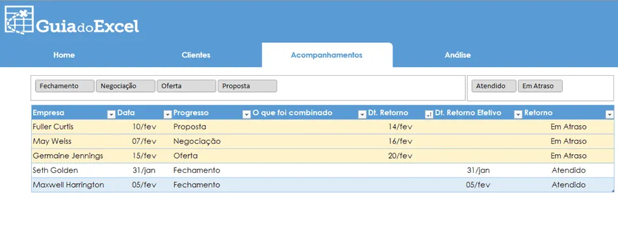The height and width of the screenshot is (235, 618).
Task: Click the 20/fev return date cell
Action: (x=400, y=156)
